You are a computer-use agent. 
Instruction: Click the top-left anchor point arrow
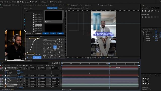tap(144, 79)
